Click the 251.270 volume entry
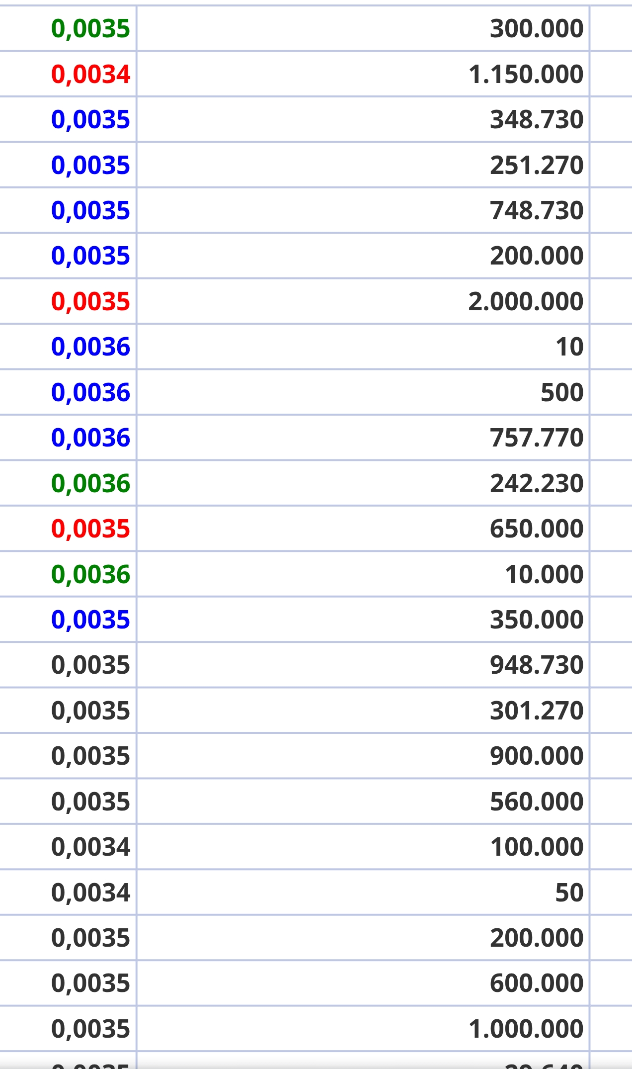The image size is (632, 1070). pos(537,165)
